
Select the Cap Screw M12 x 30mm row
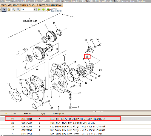pyautogui.click(x=75, y=127)
